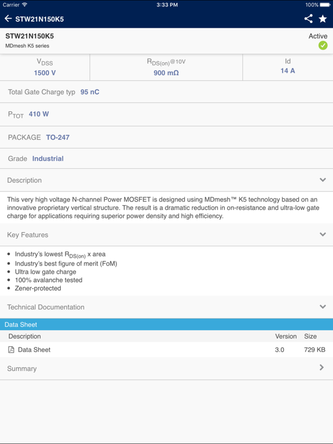Add product to favorites with star
Image resolution: width=333 pixels, height=444 pixels.
click(323, 19)
